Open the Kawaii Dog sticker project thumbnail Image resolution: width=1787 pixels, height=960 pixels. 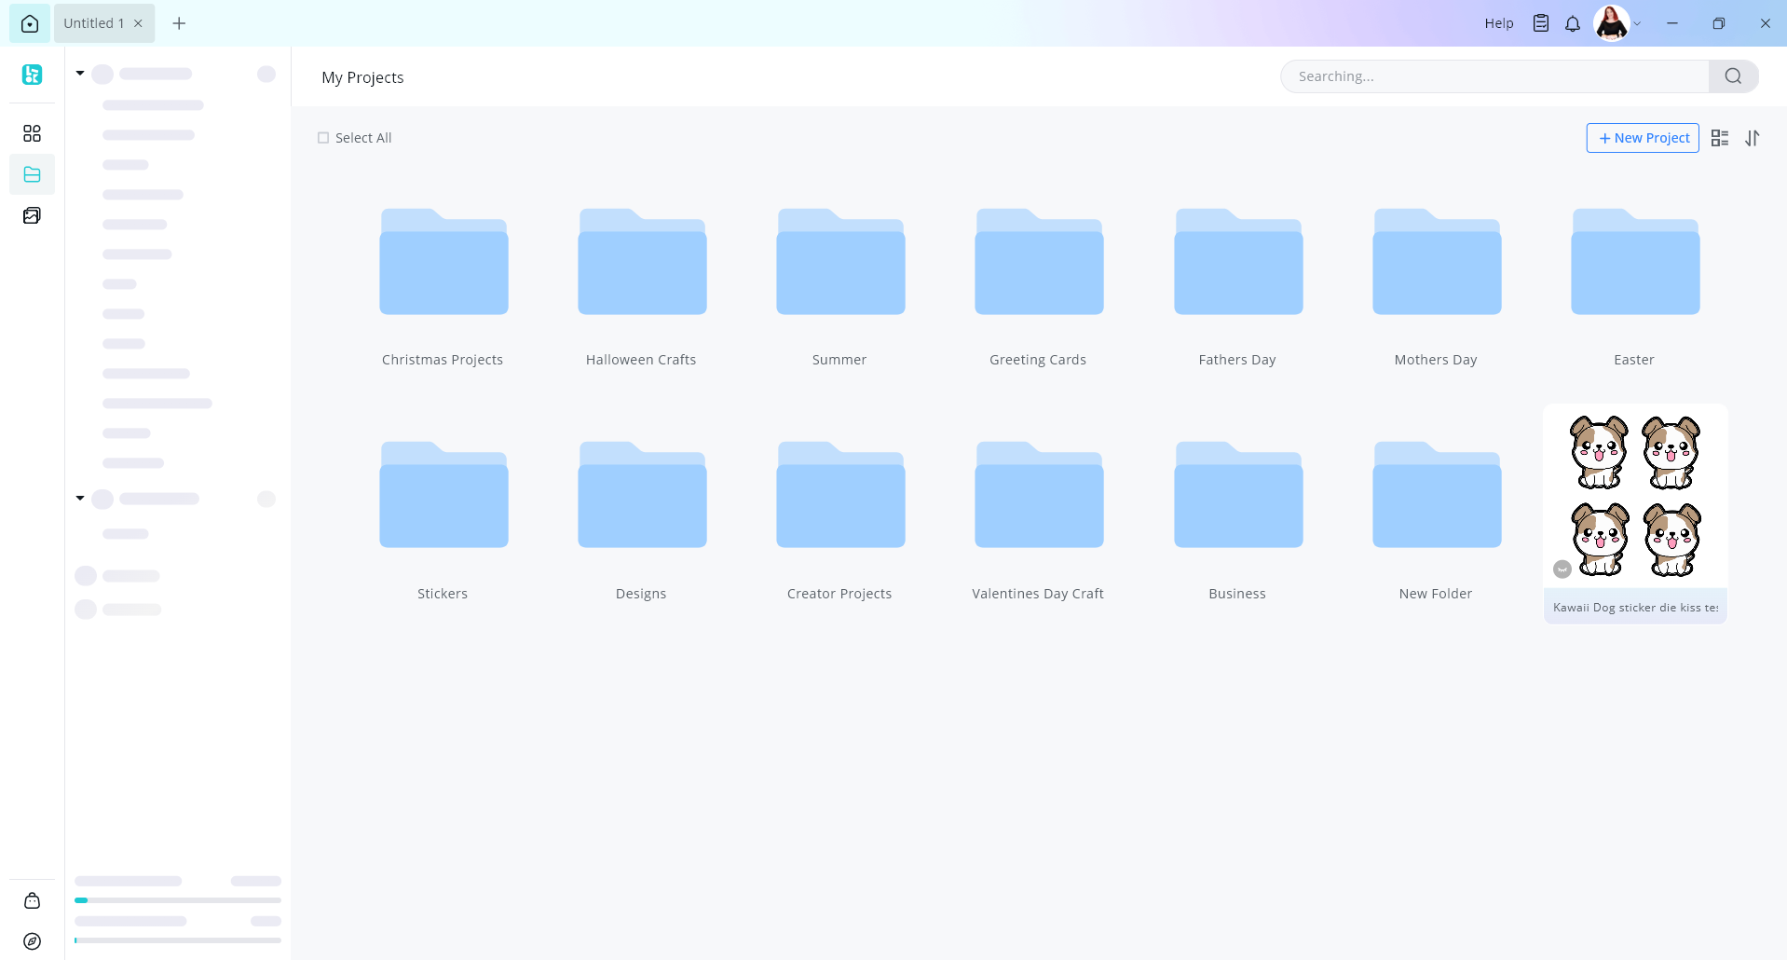(1635, 497)
